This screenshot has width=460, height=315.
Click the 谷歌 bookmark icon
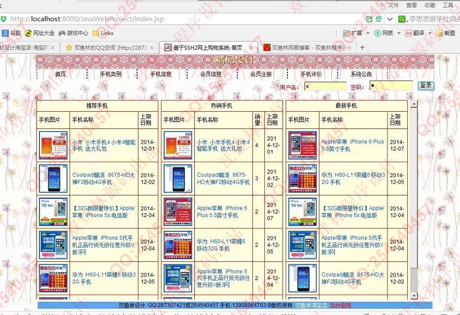(5, 33)
